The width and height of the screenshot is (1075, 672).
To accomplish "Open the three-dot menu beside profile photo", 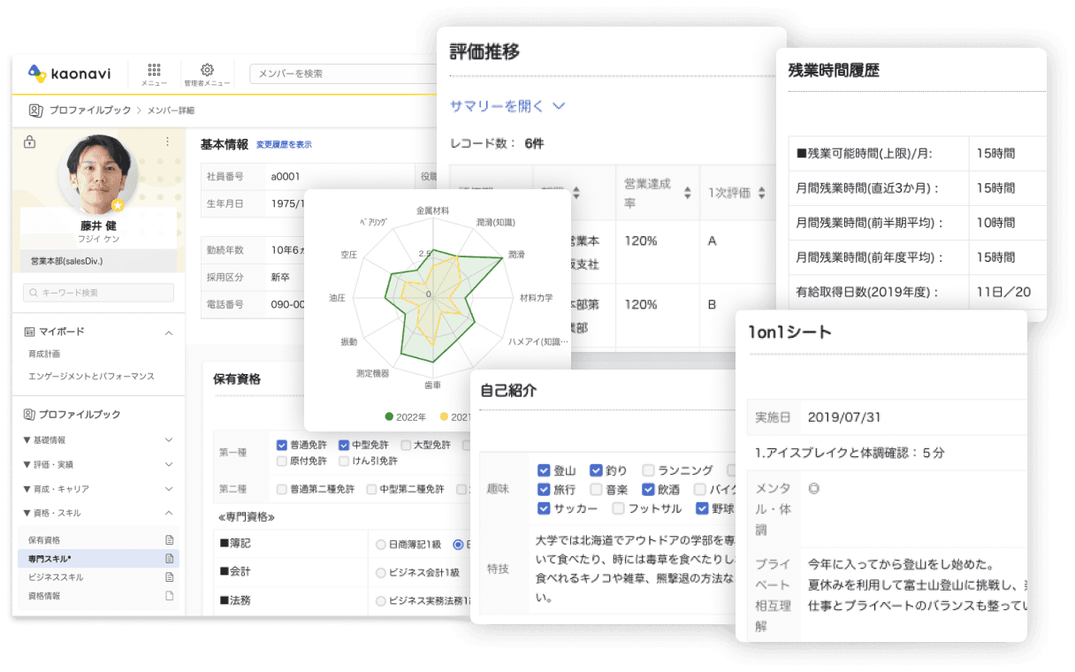I will tap(168, 141).
